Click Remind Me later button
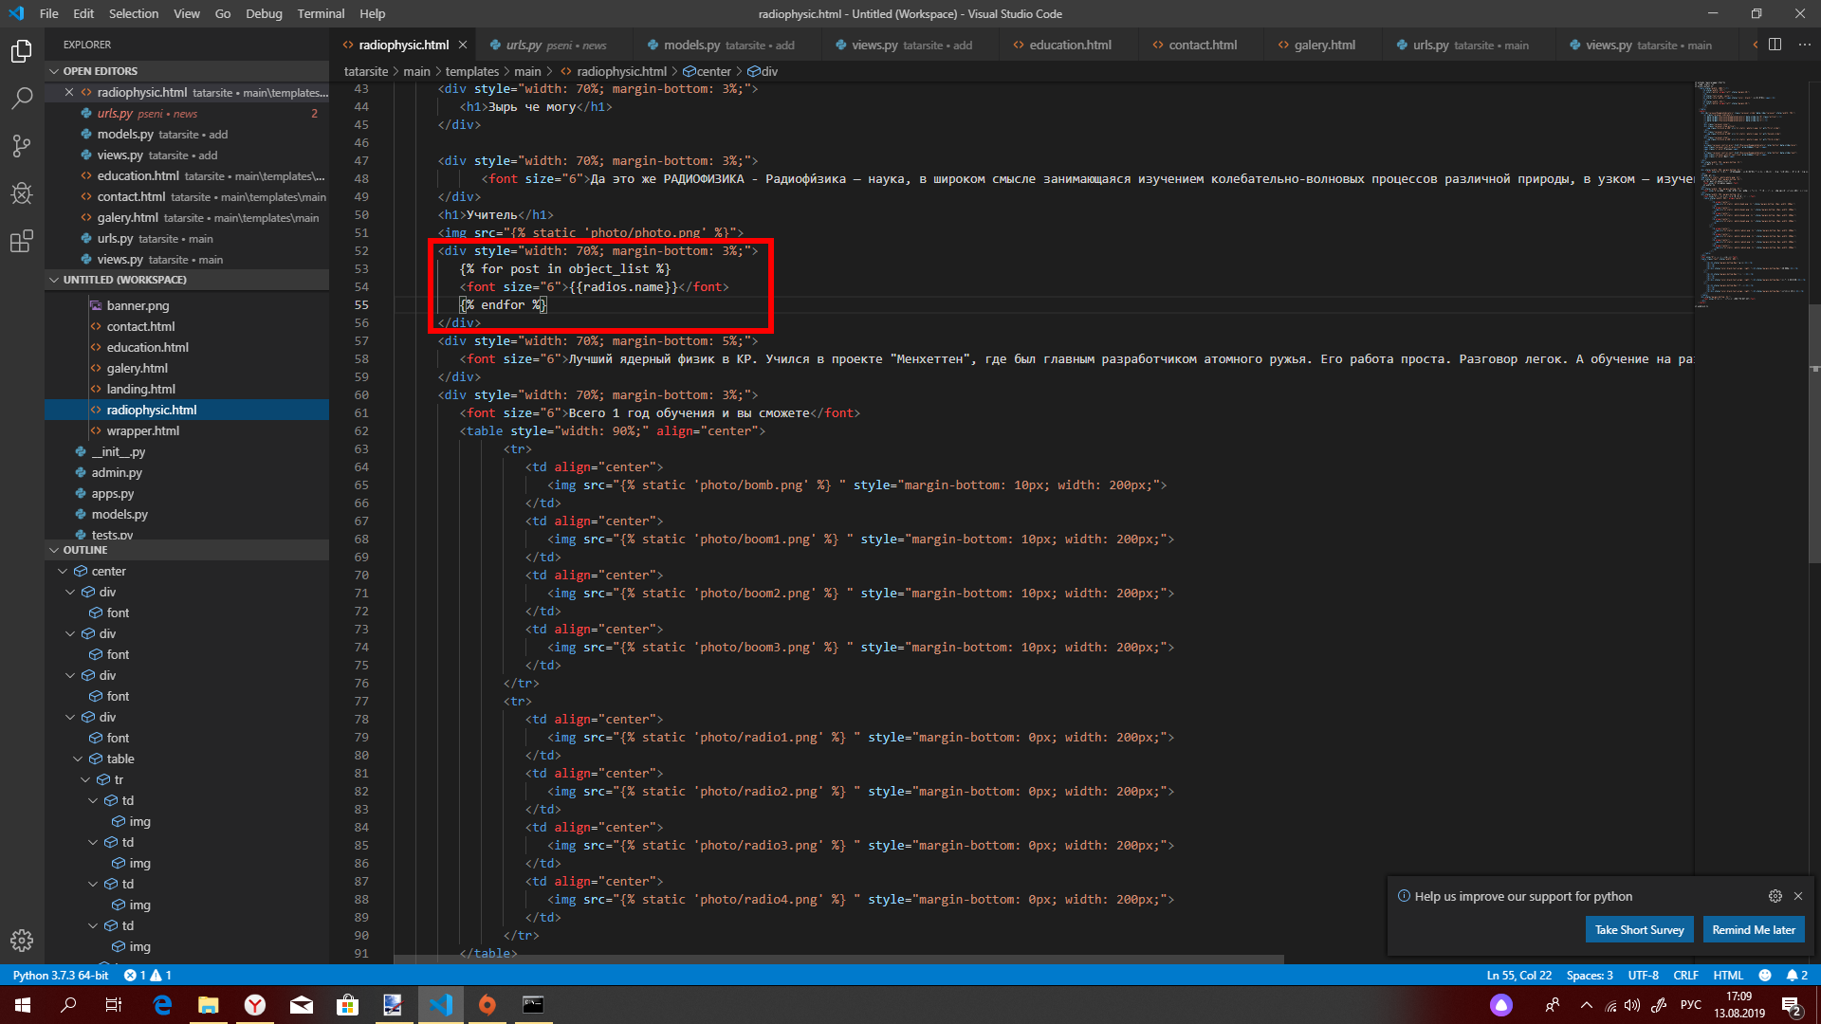The height and width of the screenshot is (1024, 1821). [1753, 929]
